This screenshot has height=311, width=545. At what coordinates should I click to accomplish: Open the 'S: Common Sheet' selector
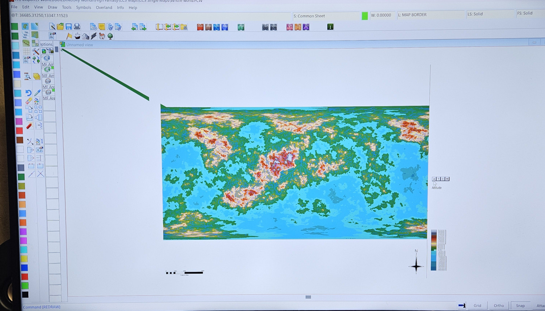click(326, 16)
